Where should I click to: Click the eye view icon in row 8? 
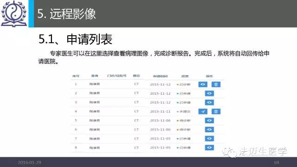[x=209, y=148]
